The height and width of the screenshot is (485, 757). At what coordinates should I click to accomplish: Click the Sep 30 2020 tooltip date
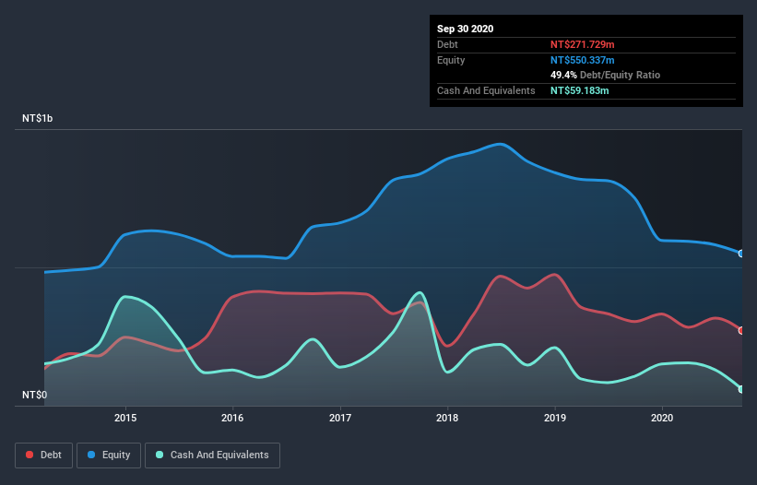pyautogui.click(x=466, y=29)
